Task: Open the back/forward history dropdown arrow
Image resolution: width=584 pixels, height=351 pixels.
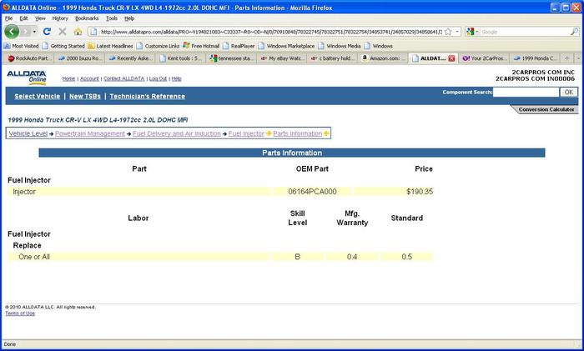Action: click(34, 32)
